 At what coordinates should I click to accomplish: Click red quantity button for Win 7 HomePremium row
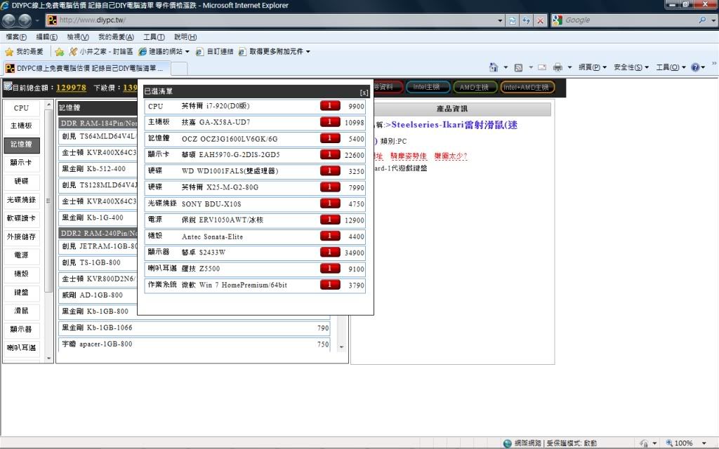[330, 285]
